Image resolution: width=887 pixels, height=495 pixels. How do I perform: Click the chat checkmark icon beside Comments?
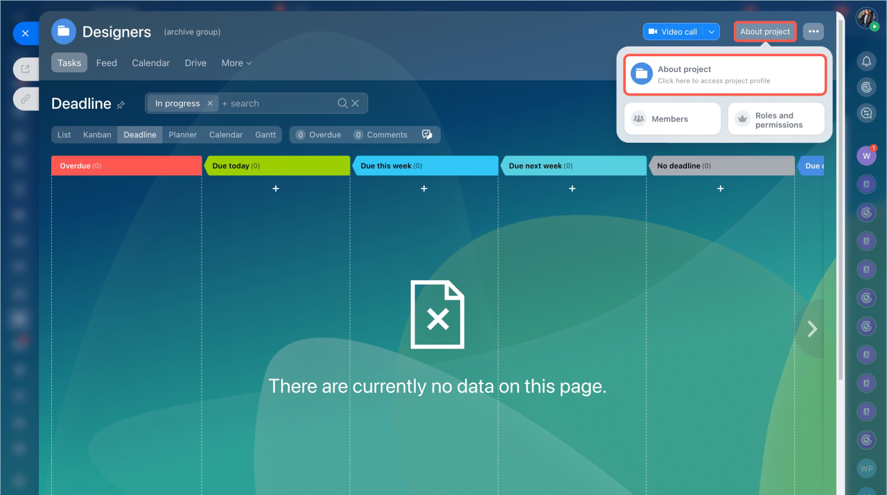tap(427, 134)
